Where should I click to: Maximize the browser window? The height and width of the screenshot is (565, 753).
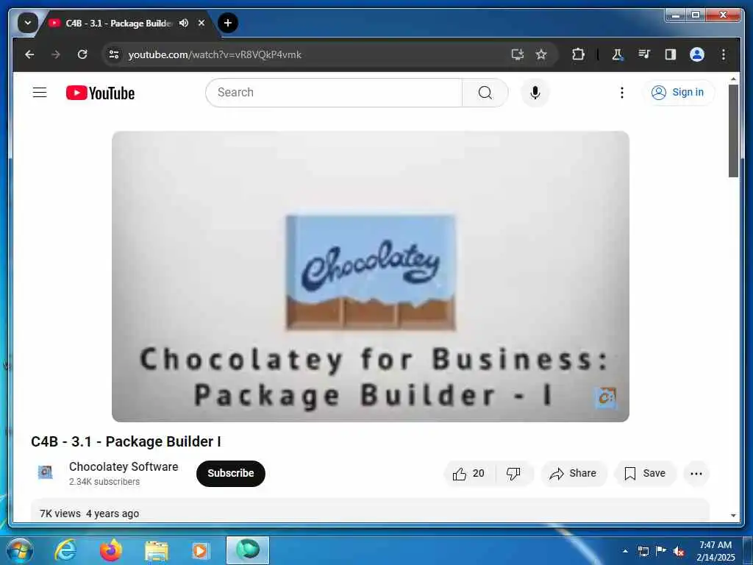pos(696,15)
